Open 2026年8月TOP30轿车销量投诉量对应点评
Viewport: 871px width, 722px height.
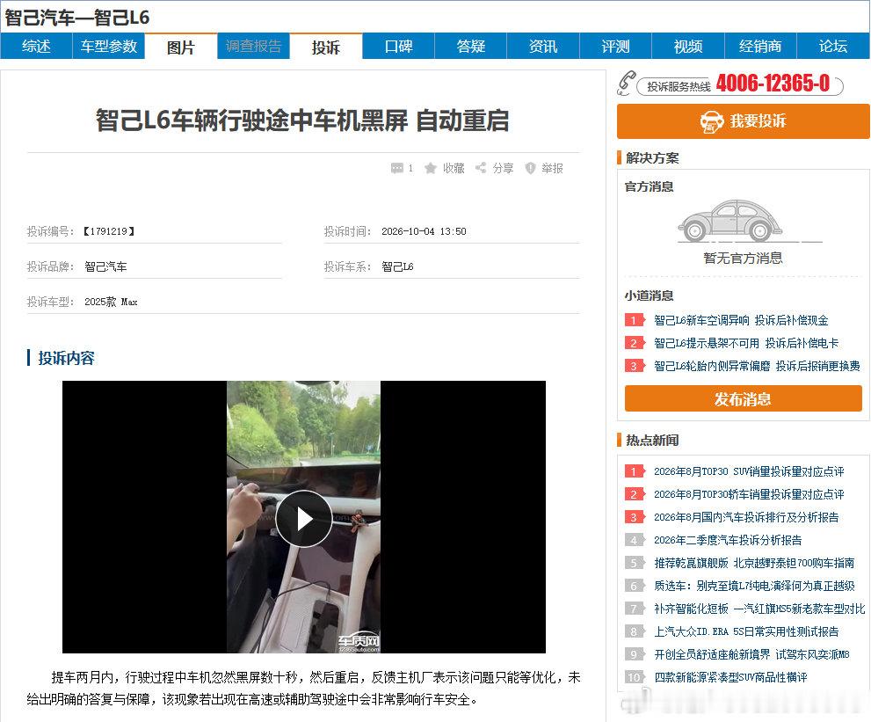[749, 495]
